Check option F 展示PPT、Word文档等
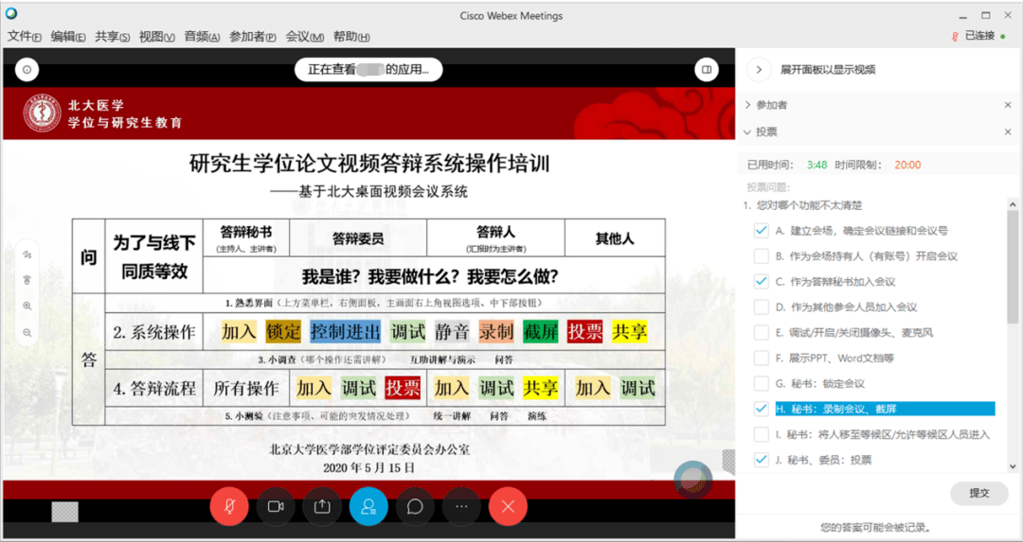 coord(761,358)
